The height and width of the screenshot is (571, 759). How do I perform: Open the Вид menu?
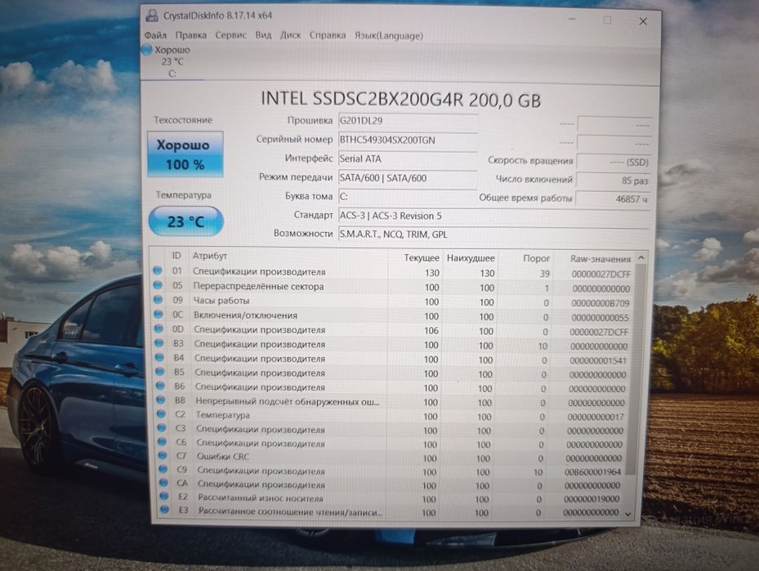pyautogui.click(x=263, y=35)
